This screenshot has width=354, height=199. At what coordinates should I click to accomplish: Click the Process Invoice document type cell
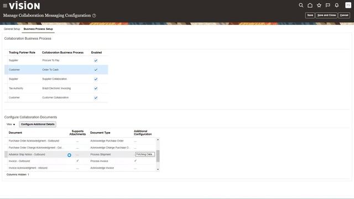99,161
